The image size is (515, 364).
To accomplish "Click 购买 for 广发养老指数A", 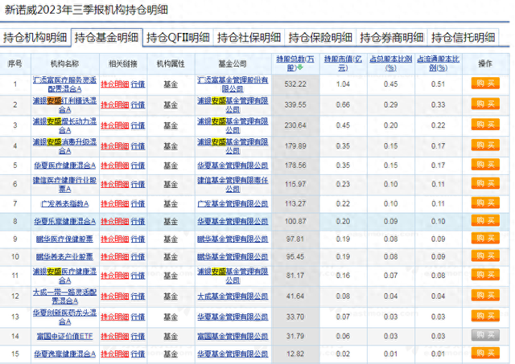I will (485, 202).
